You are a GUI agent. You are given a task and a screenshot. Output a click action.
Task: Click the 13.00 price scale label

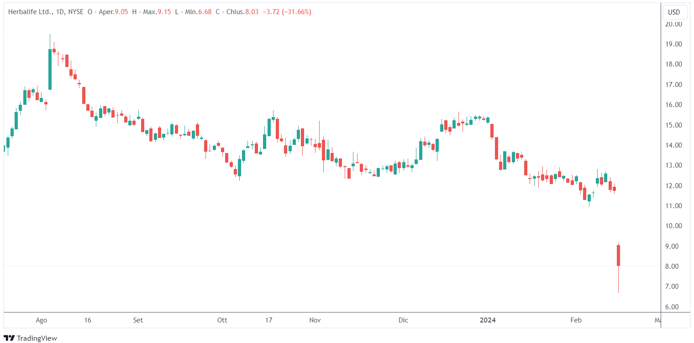[x=674, y=165]
